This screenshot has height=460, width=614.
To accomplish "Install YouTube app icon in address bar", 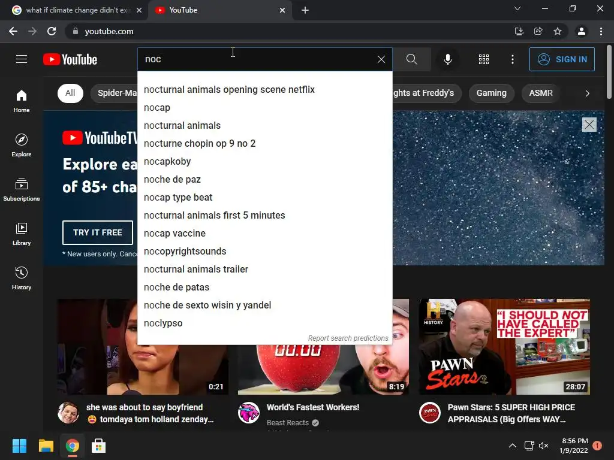I will [x=519, y=31].
